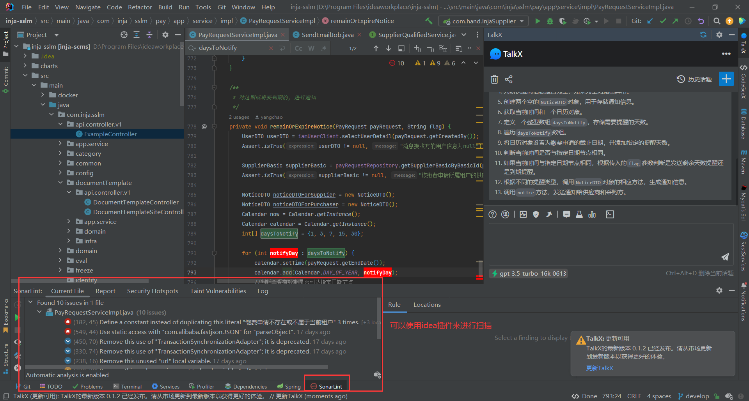
Task: Toggle the Commit tool window
Action: click(5, 80)
